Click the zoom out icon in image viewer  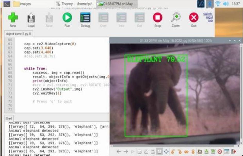tap(139, 151)
